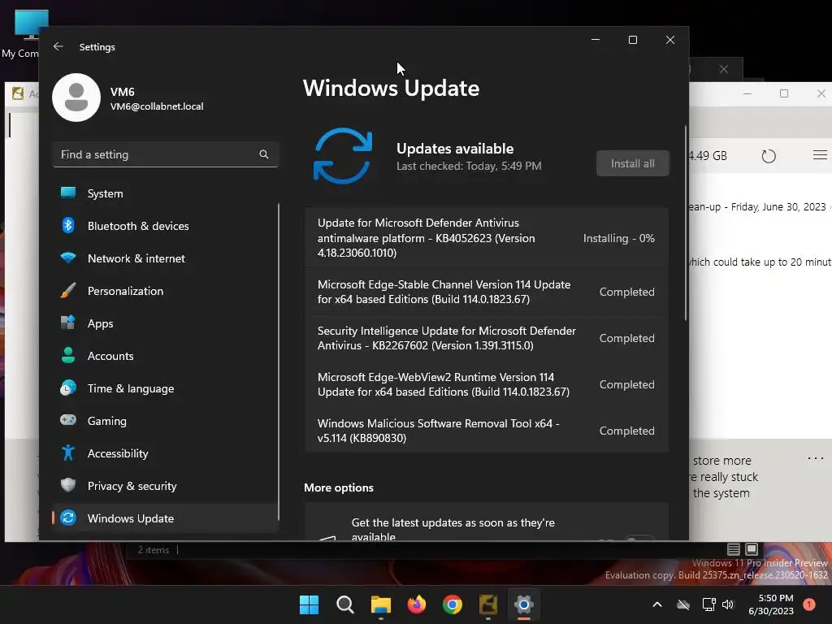Click the Personalization paintbrush icon

[68, 290]
